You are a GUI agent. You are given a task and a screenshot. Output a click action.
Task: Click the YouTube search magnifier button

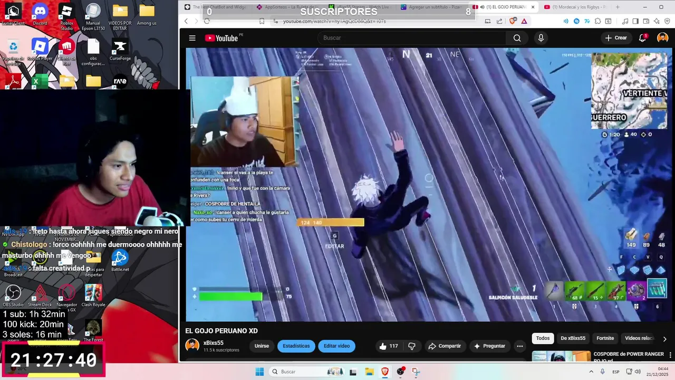pyautogui.click(x=517, y=38)
